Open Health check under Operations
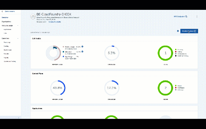Image resolution: width=206 pixels, height=129 pixels. (8, 50)
